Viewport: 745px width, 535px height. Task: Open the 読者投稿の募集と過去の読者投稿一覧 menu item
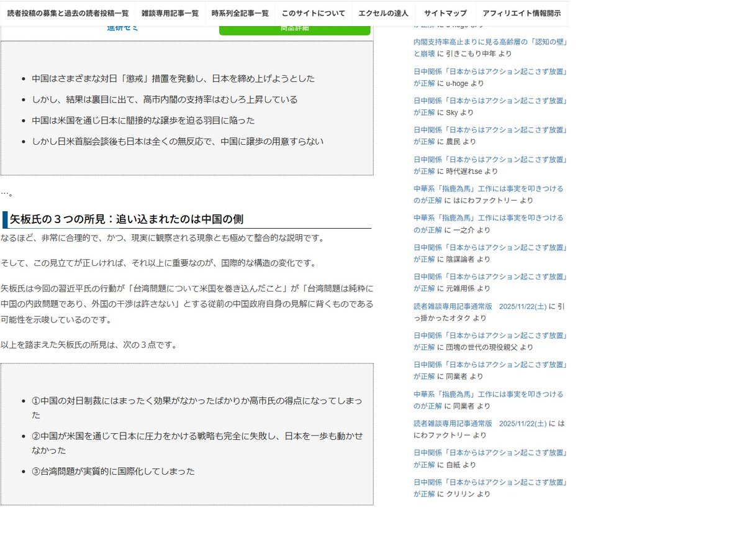click(67, 13)
